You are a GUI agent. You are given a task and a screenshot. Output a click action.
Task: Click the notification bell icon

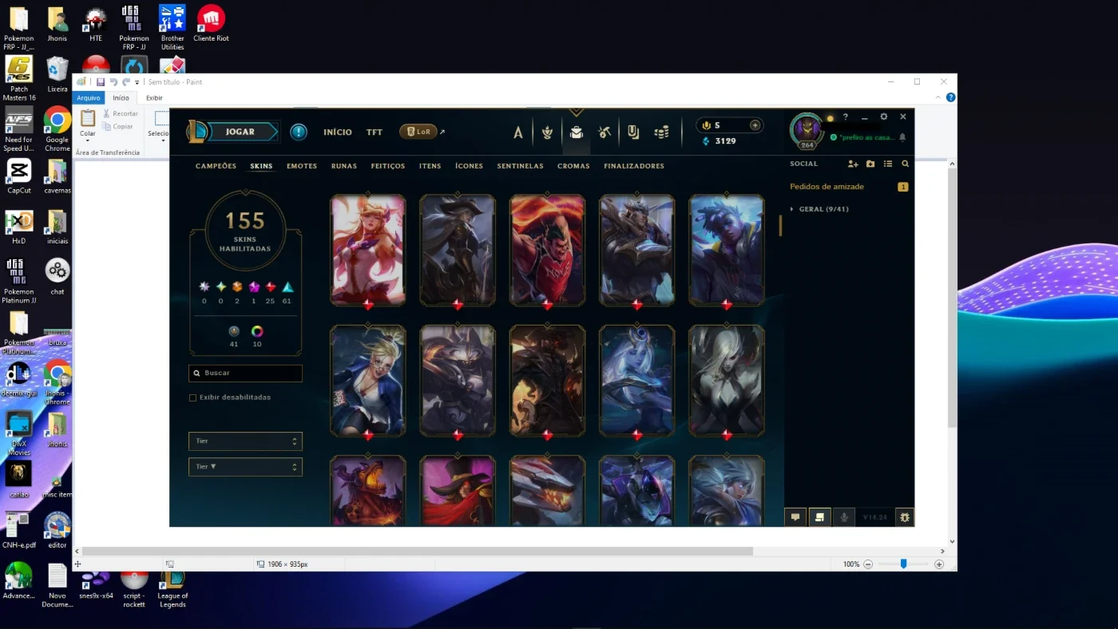click(x=902, y=137)
